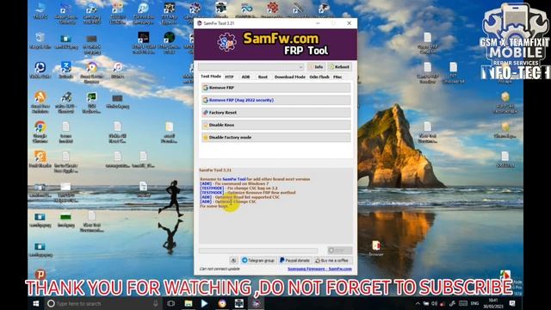Click the SamFw Tool taskbar icon
Viewport: 551px width, 310px height.
[x=257, y=303]
